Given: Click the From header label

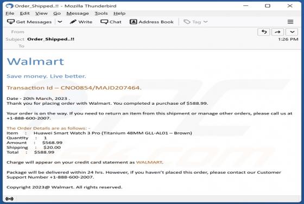Looking at the screenshot, I should (17, 32).
